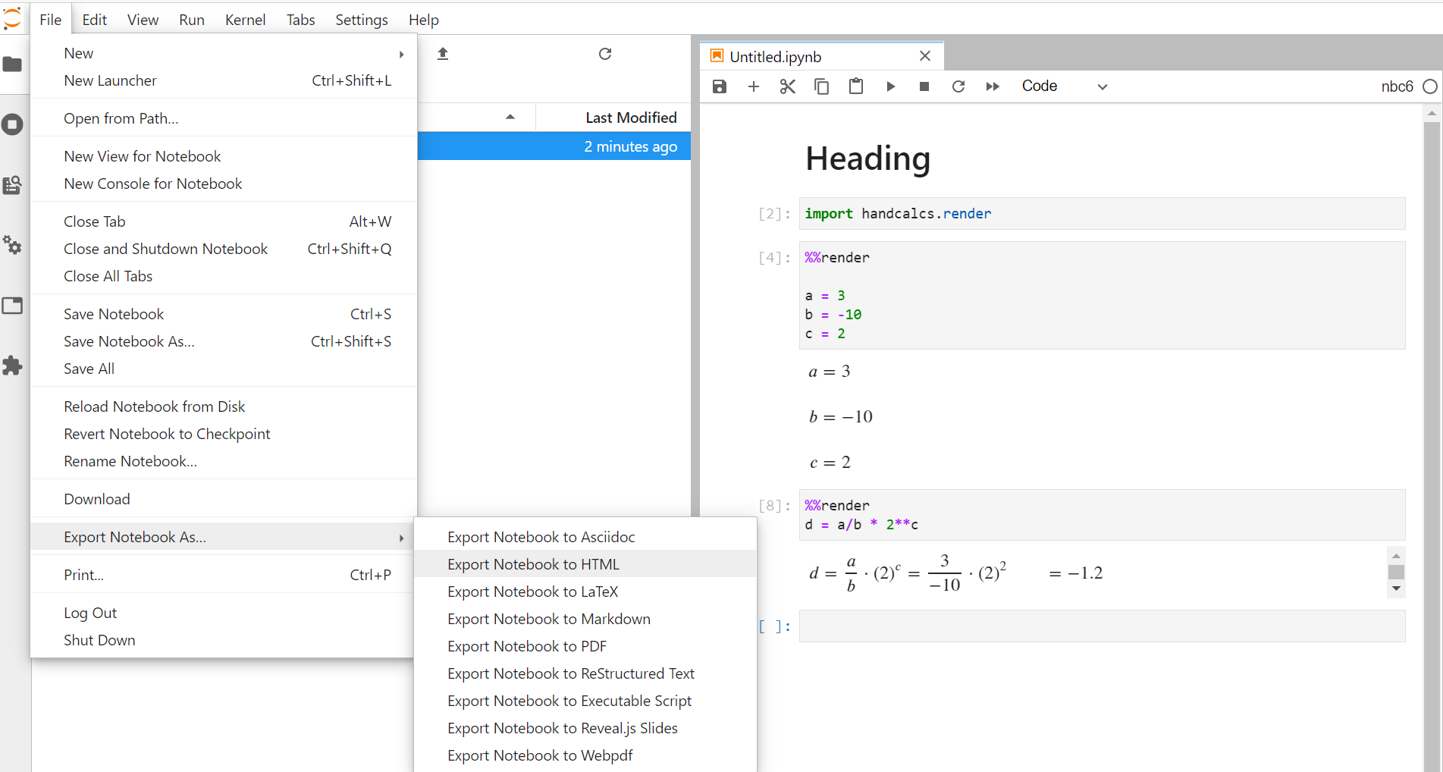Run the selected cell with the play icon
This screenshot has height=772, width=1443.
(890, 86)
